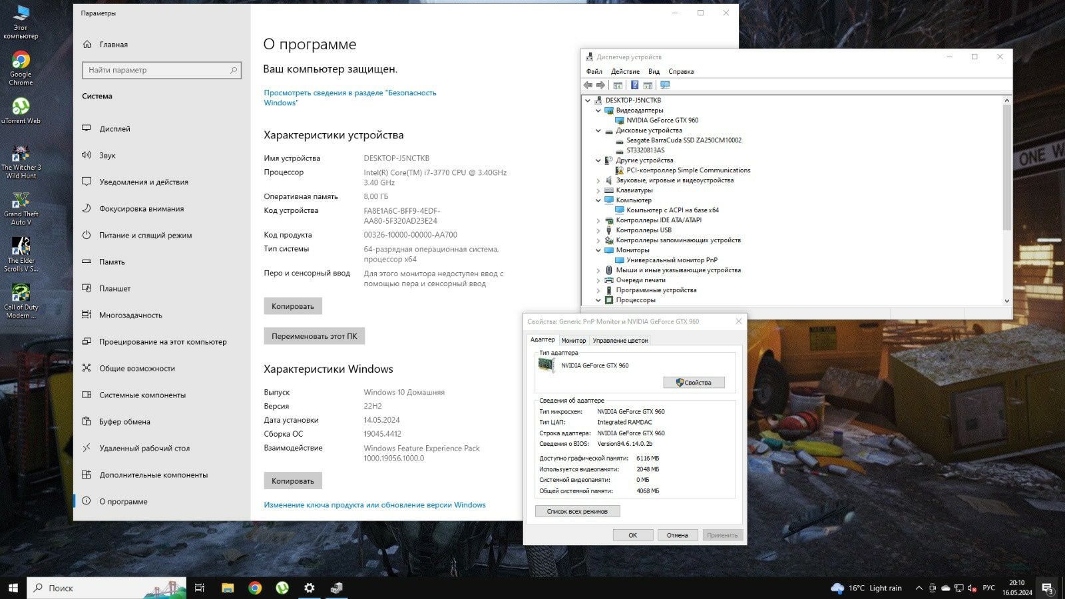Viewport: 1065px width, 599px height.
Task: Open the product key change link
Action: coord(375,505)
